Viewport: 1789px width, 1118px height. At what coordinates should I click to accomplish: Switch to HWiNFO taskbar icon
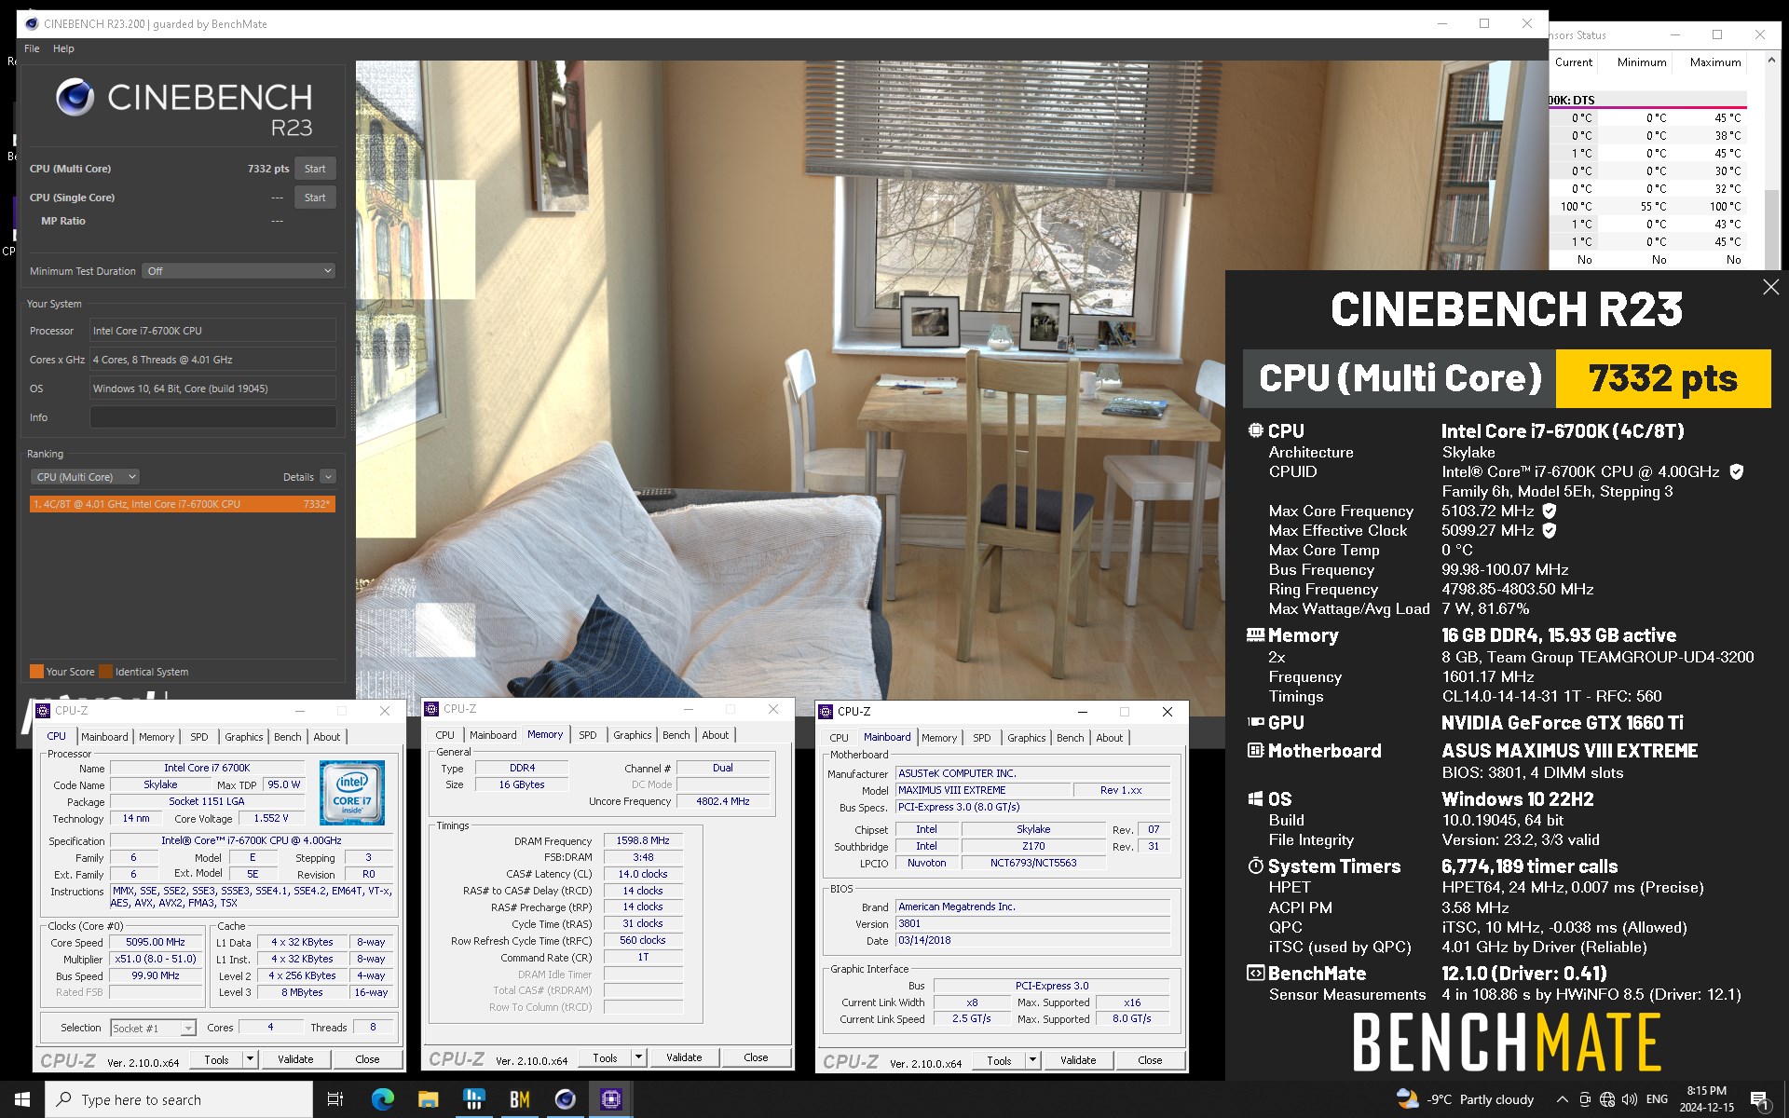tap(473, 1099)
